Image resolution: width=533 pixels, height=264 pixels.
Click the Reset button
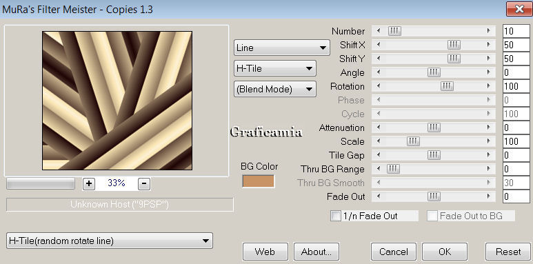click(x=508, y=252)
